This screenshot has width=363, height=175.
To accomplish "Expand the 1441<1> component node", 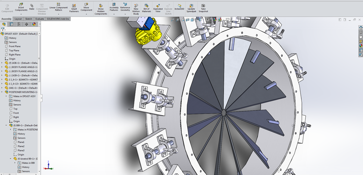I will coord(2,88).
